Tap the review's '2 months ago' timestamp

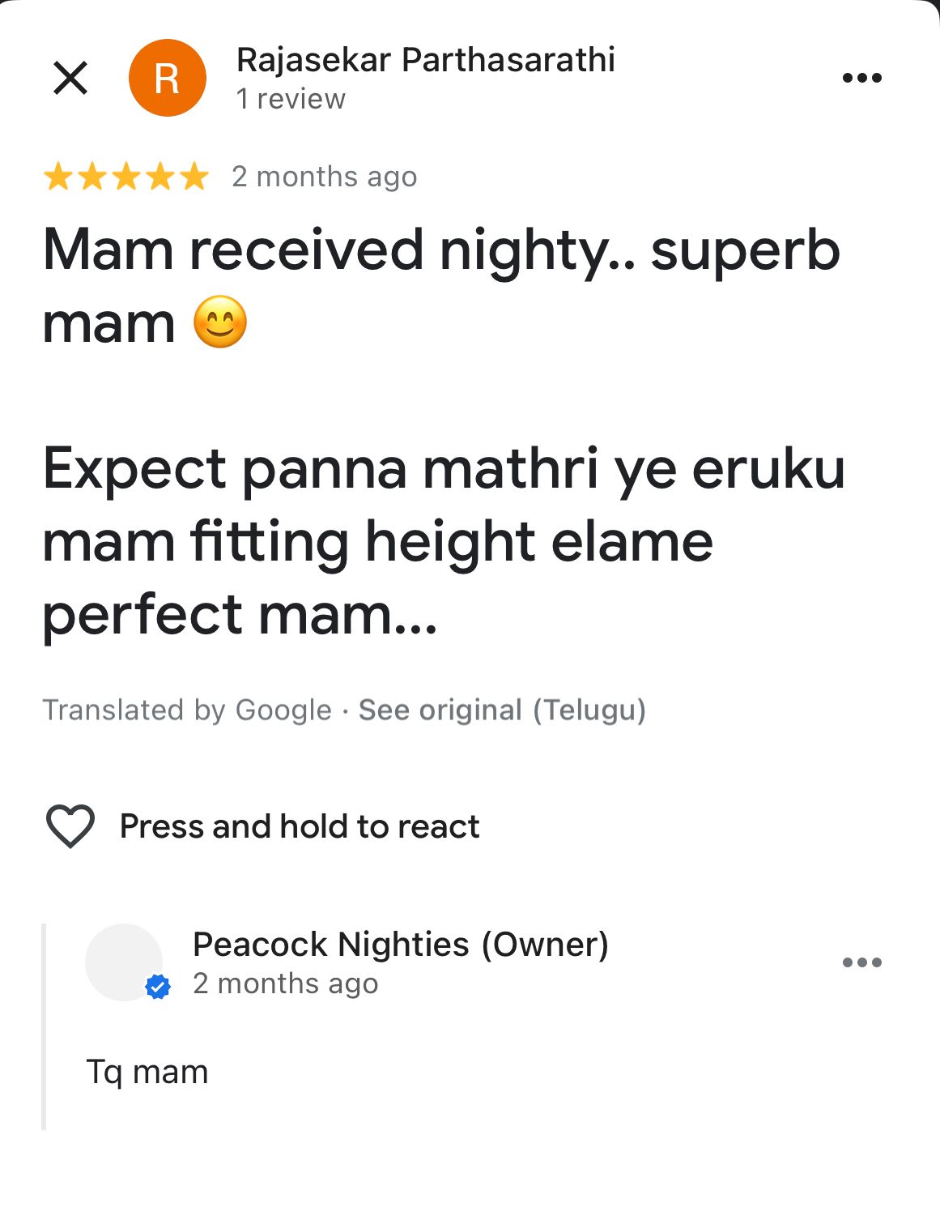(324, 177)
